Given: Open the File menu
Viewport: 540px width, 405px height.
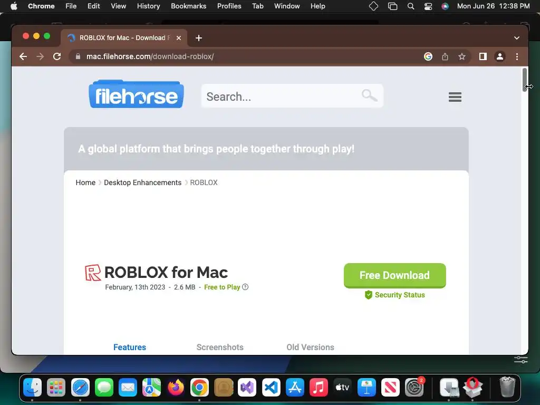Looking at the screenshot, I should click(71, 6).
